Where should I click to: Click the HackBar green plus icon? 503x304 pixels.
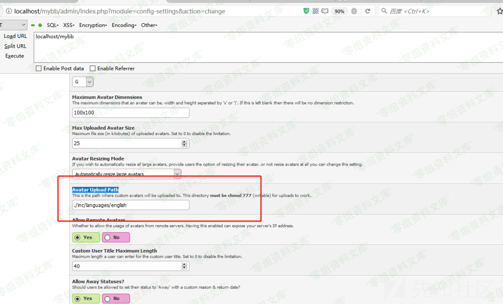40,25
